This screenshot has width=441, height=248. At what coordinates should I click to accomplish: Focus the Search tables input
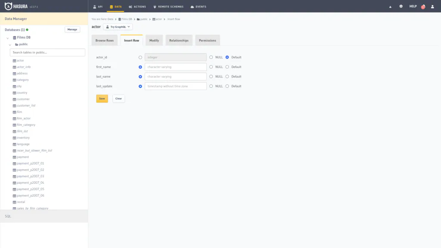(47, 52)
